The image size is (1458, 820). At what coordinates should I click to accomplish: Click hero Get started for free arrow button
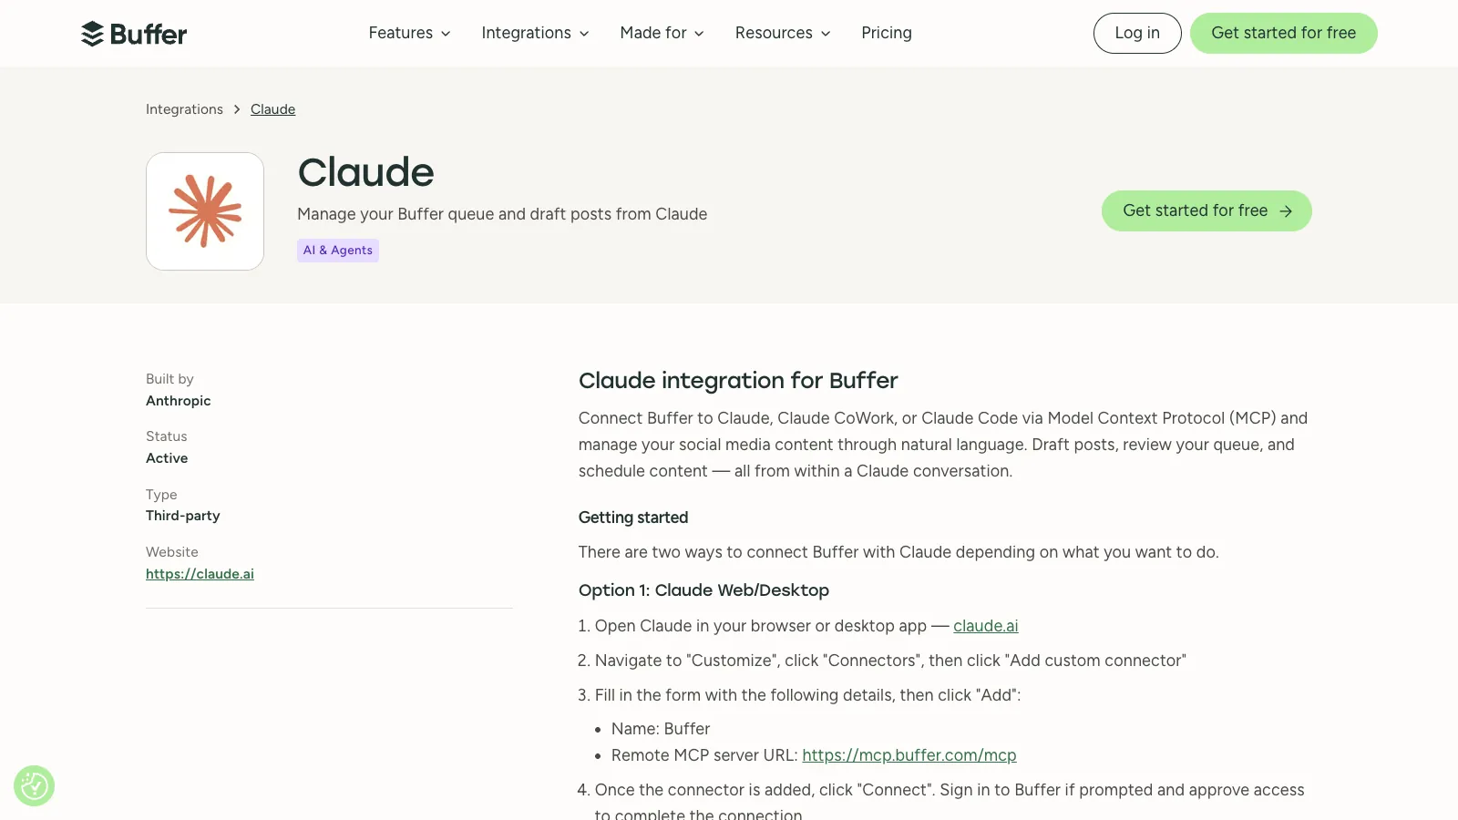point(1206,210)
